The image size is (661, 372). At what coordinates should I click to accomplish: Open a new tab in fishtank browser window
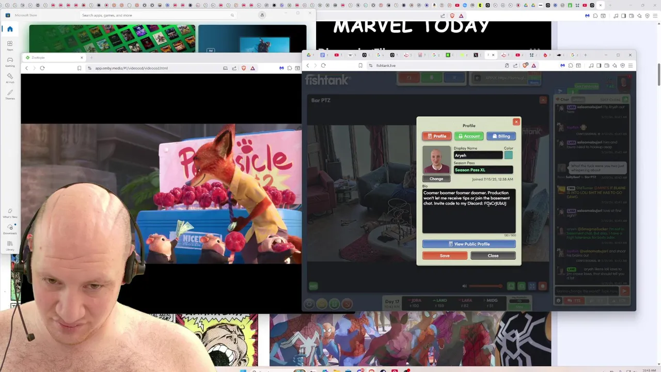click(585, 55)
